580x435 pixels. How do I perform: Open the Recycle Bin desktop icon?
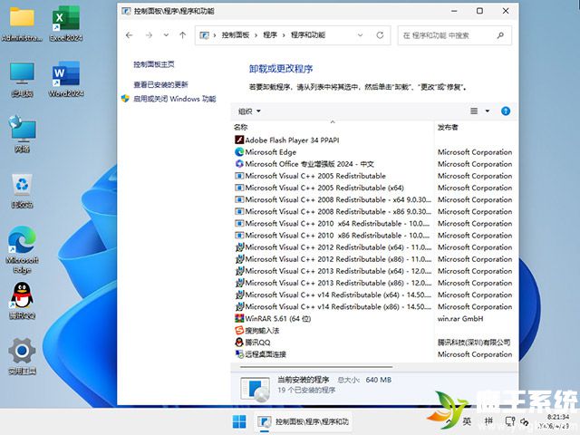pos(22,190)
